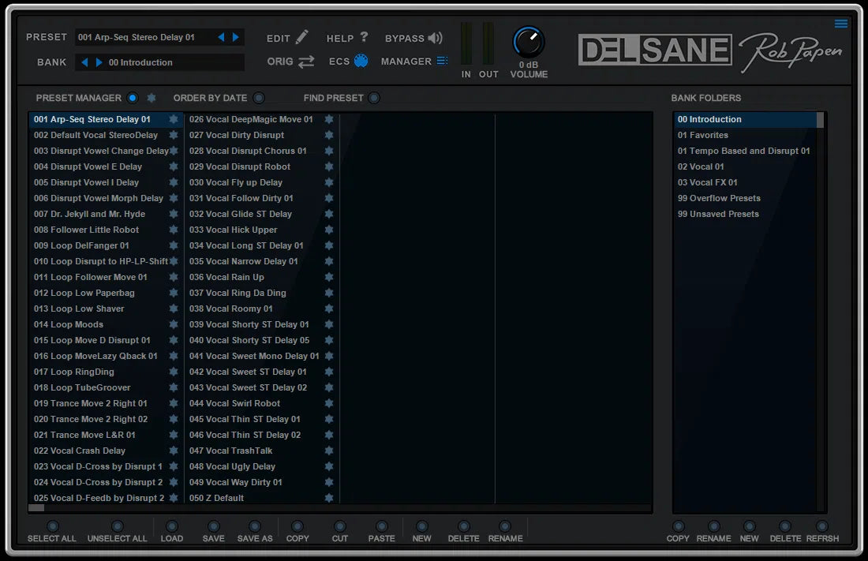The image size is (868, 561).
Task: Click the horizontal scrollbar below the preset list
Action: tap(36, 507)
